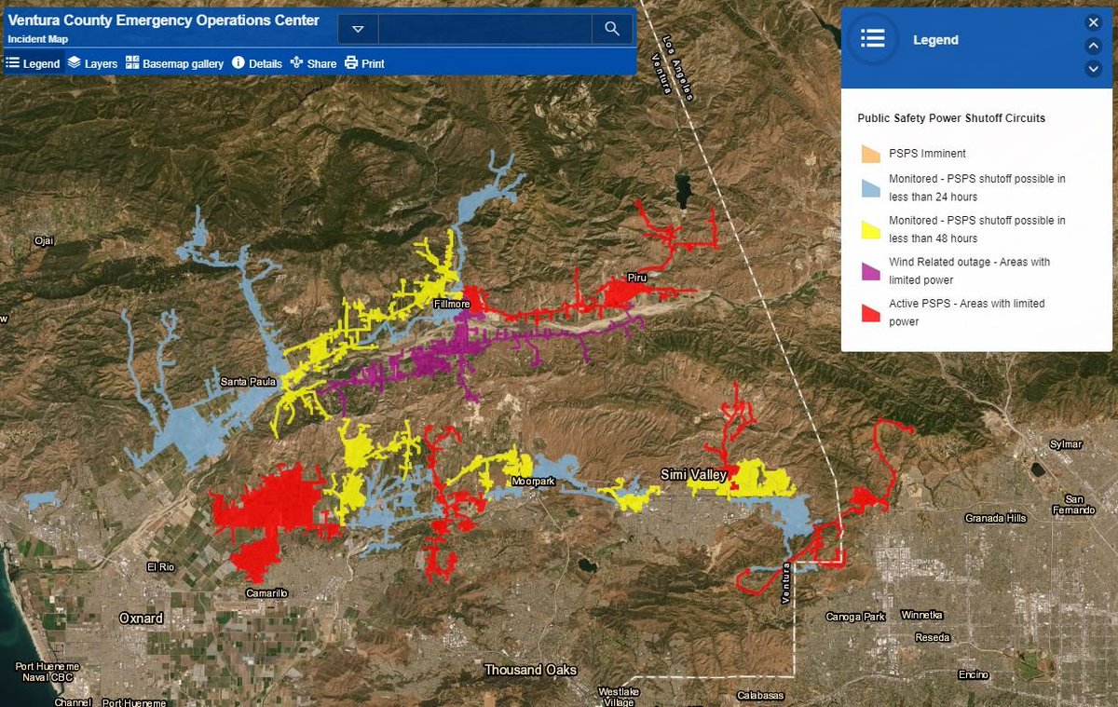Click the Moorpark map label
The height and width of the screenshot is (707, 1118).
click(533, 482)
